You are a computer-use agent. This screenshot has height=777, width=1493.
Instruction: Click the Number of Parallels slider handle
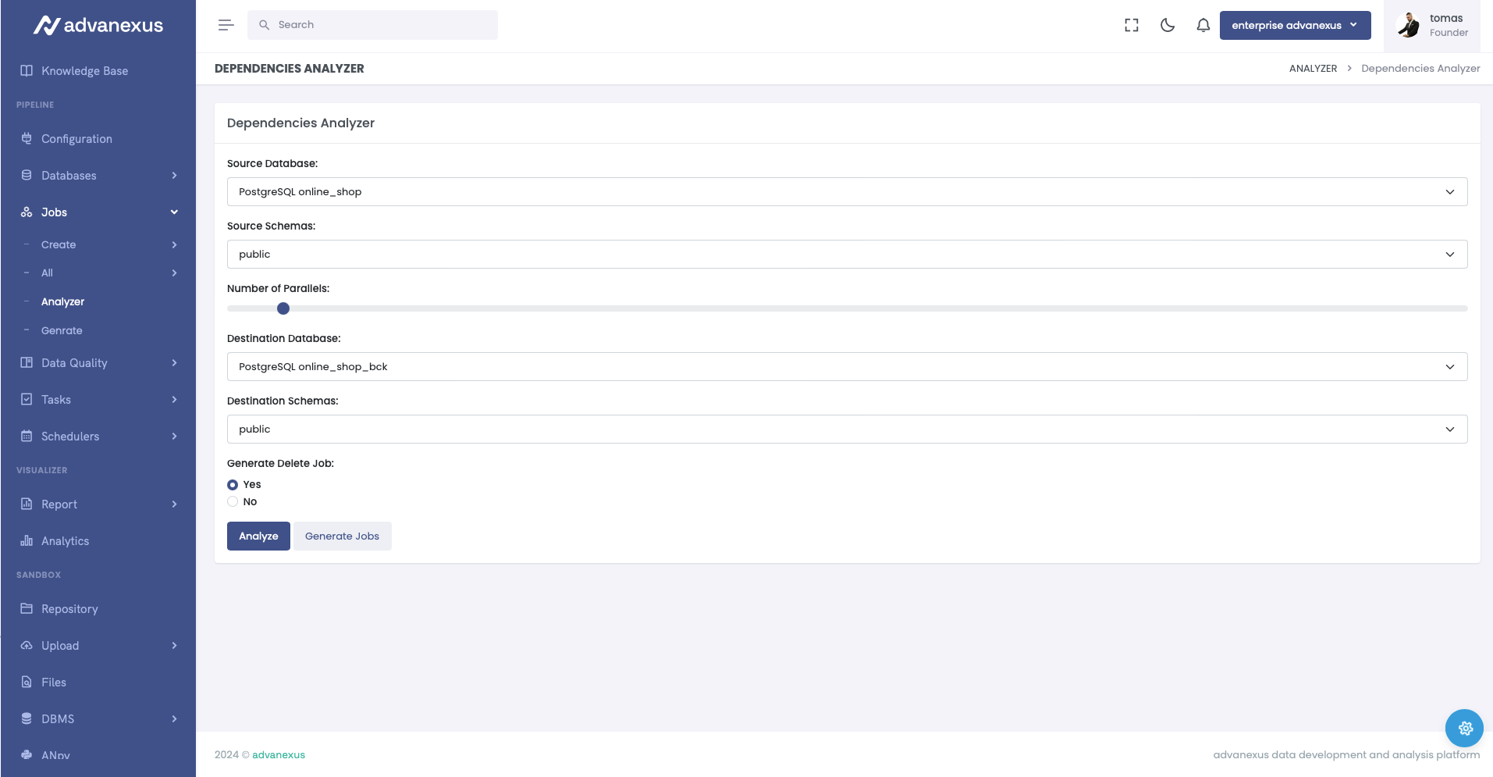(283, 308)
